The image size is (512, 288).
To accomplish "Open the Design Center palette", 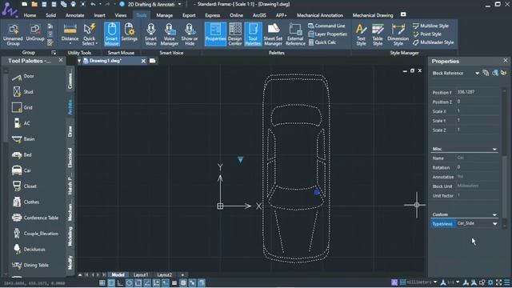I will pyautogui.click(x=235, y=34).
